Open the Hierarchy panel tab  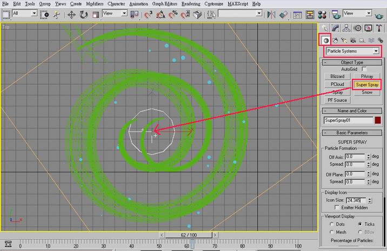click(x=346, y=28)
